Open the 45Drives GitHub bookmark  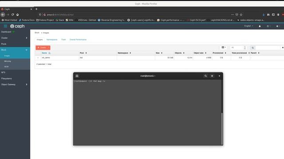point(86,20)
